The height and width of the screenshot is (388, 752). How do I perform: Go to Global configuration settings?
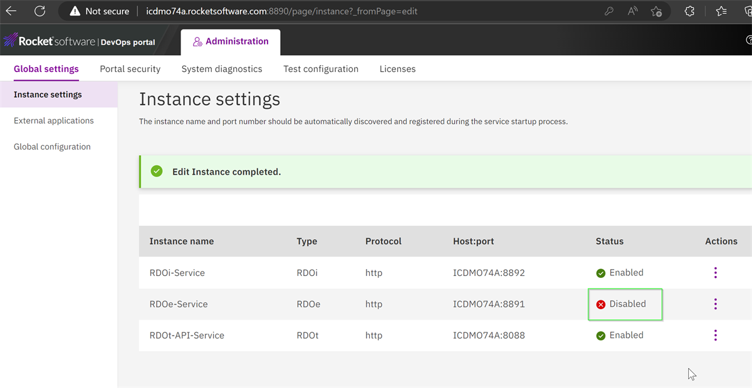coord(52,146)
